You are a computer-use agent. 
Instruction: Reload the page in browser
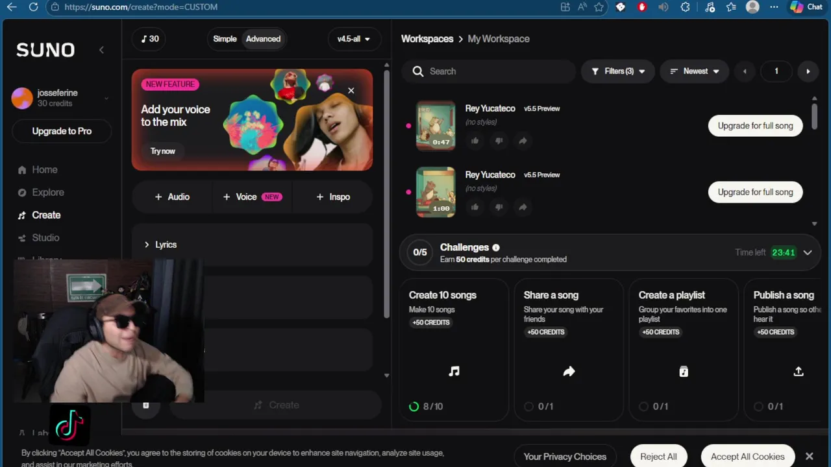coord(33,7)
